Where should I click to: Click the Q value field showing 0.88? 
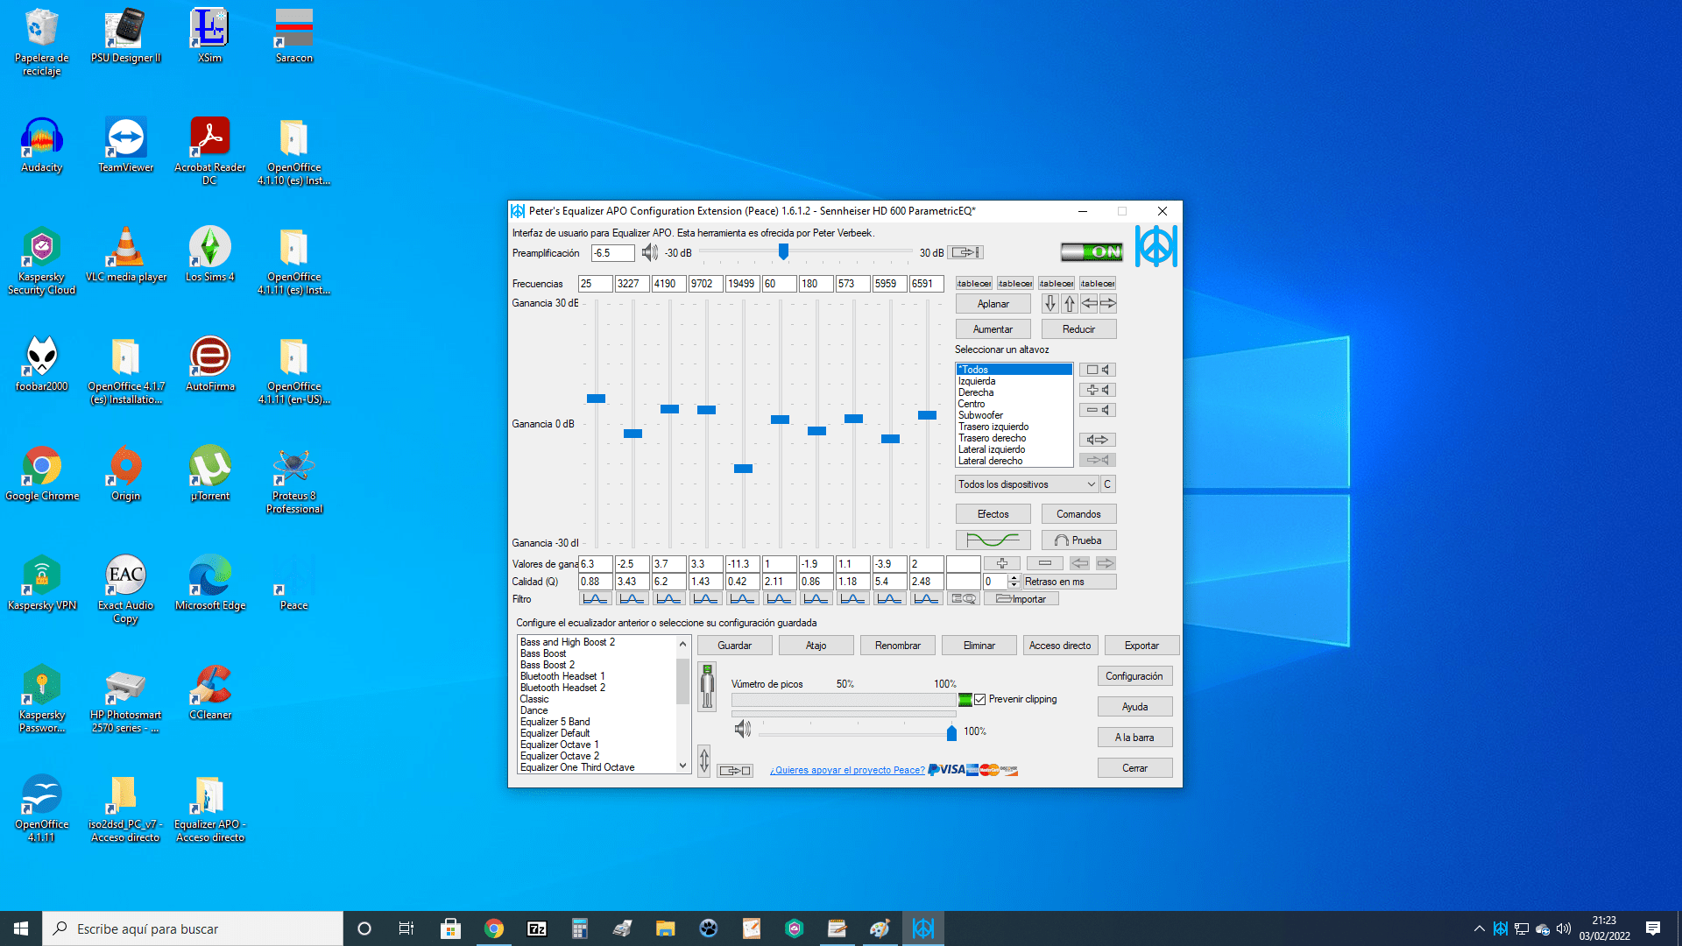pos(596,582)
